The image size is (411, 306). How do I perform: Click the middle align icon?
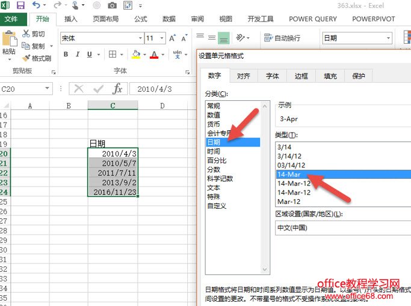tap(212, 38)
